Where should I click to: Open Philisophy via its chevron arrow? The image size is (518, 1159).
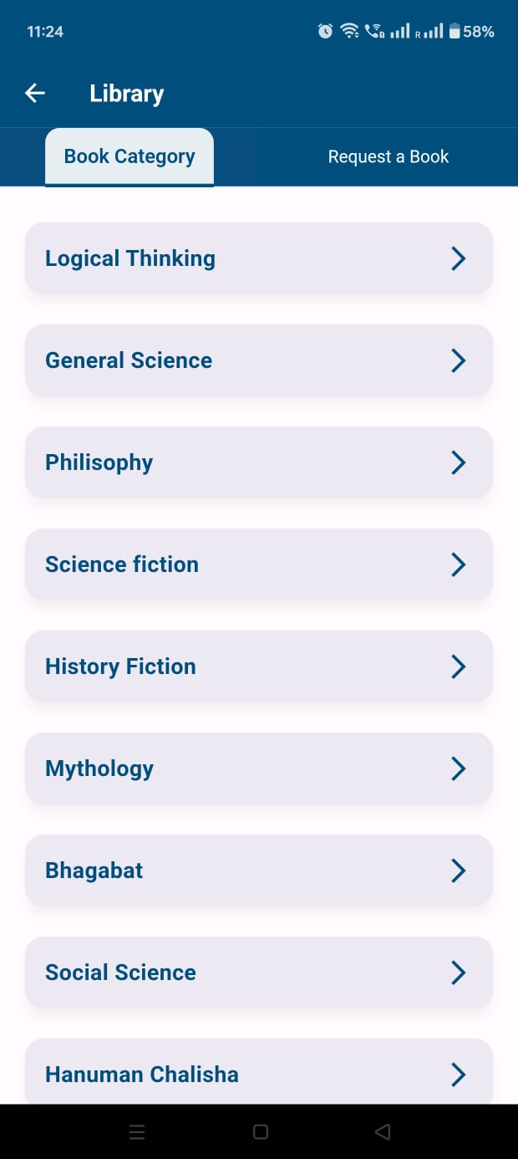[458, 462]
